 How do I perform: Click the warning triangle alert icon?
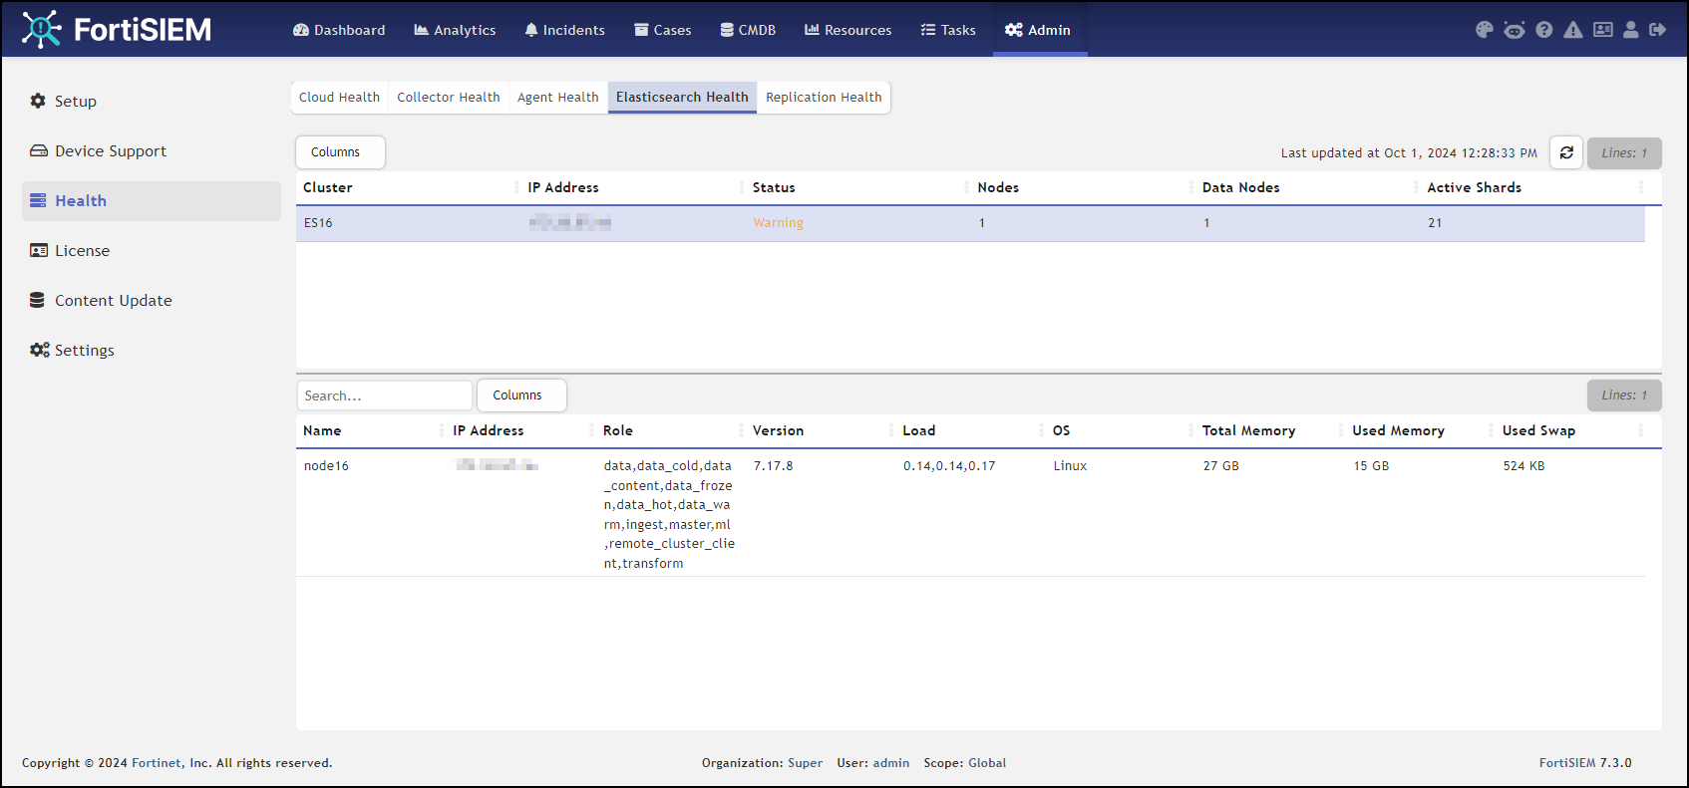click(1573, 30)
